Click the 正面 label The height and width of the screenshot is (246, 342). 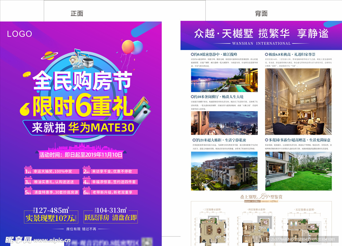[x=77, y=13]
